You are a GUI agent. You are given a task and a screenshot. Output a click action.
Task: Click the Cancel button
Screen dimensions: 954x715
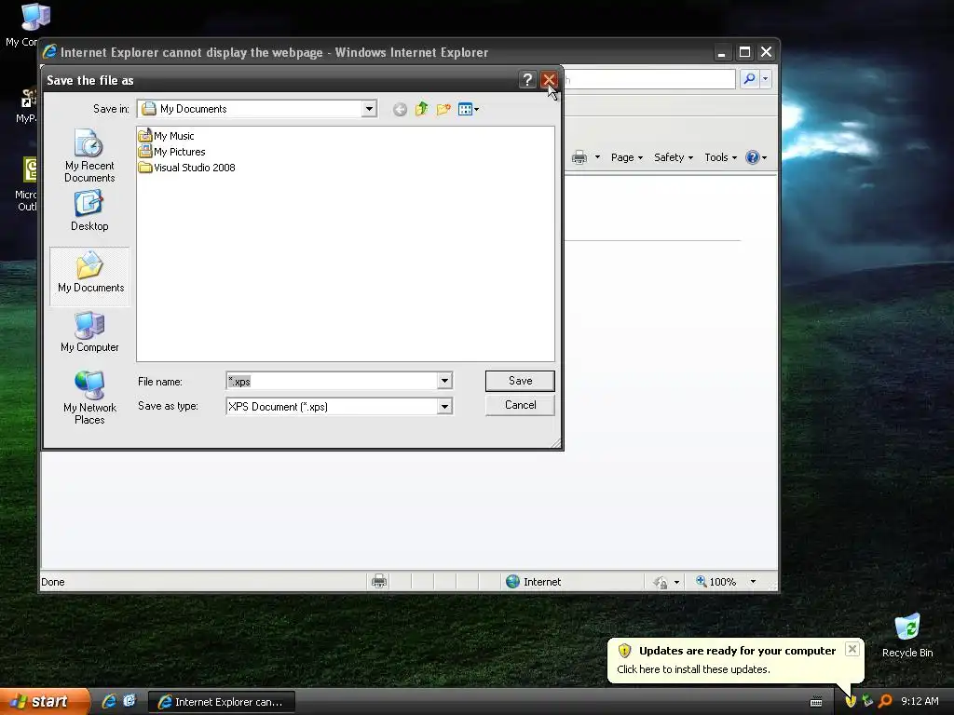pyautogui.click(x=520, y=405)
